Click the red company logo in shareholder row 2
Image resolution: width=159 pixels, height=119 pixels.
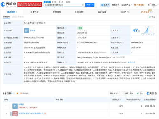[15, 114]
